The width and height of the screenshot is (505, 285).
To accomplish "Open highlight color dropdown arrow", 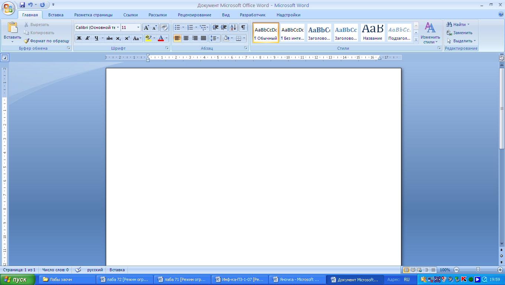I will click(x=154, y=38).
